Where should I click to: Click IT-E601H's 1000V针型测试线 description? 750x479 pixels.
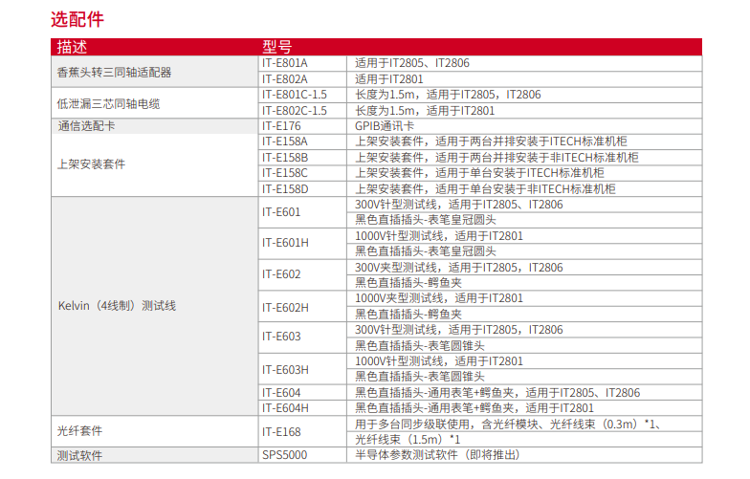439,236
